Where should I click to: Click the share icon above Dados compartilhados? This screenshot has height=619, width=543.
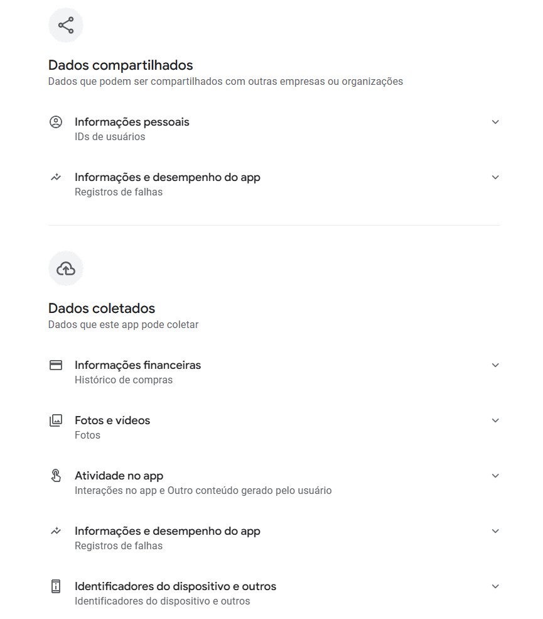66,25
